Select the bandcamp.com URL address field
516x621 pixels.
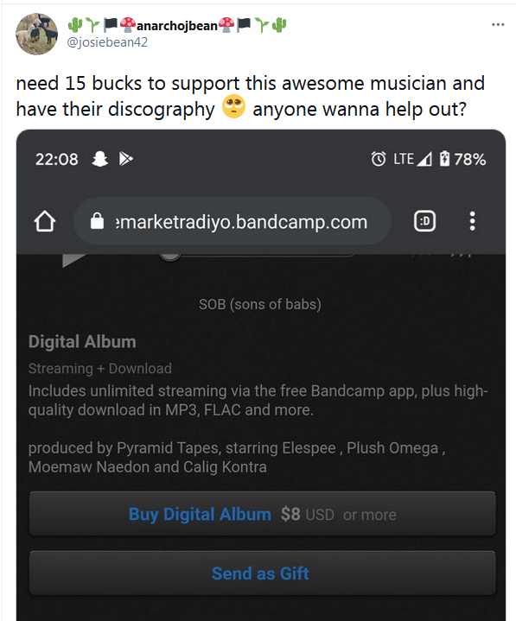click(233, 221)
